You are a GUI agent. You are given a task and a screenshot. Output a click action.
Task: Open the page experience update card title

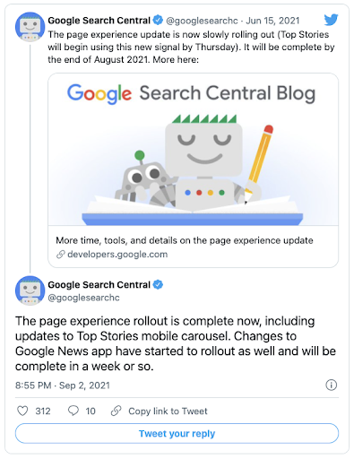pos(185,240)
